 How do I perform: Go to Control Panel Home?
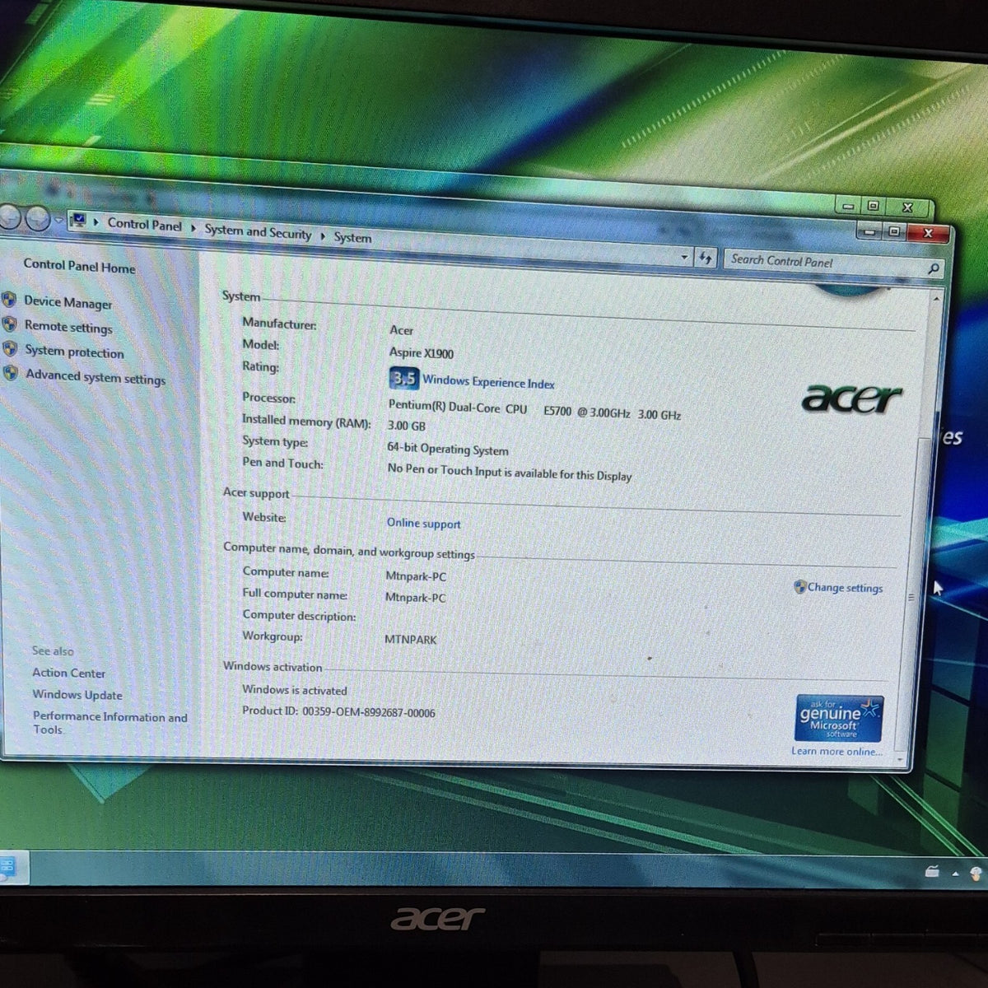[79, 266]
